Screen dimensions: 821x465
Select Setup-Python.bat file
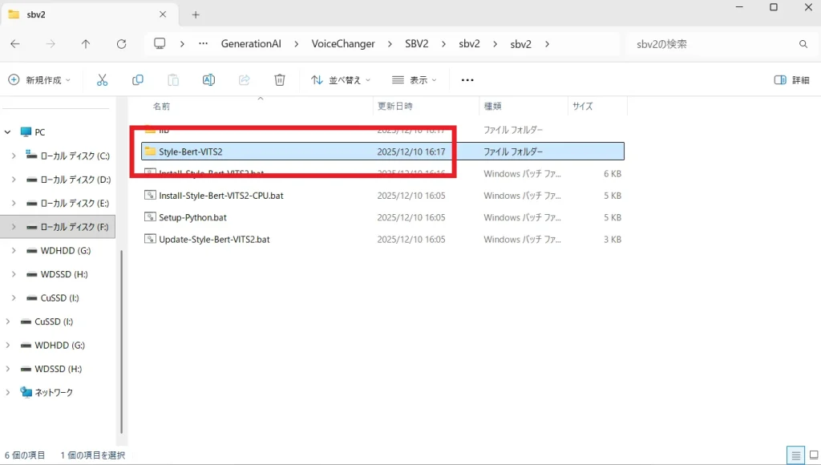(192, 217)
